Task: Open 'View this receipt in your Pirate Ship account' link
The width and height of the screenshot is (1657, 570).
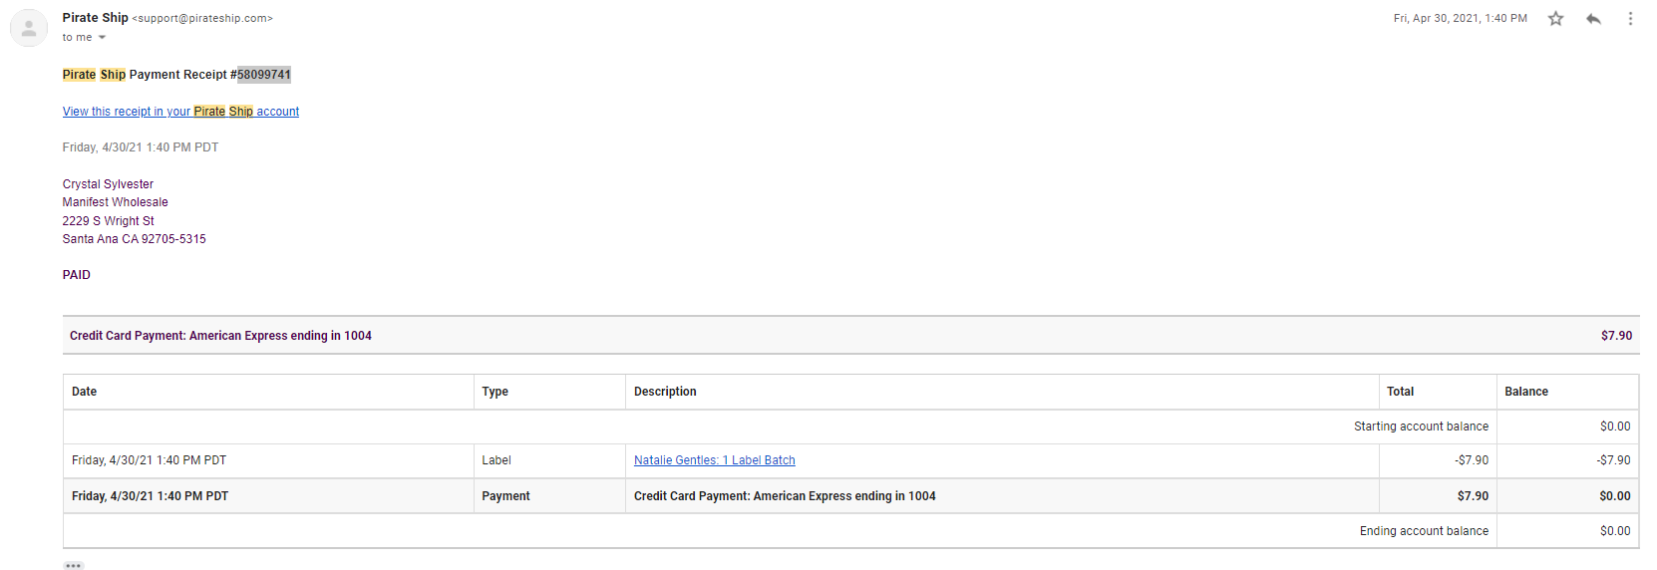Action: click(180, 112)
